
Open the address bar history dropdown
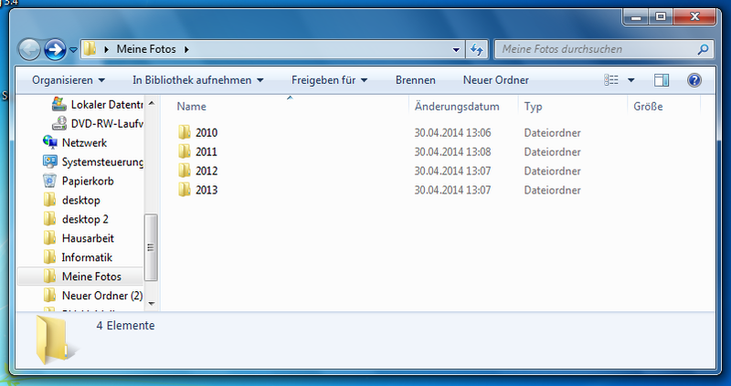pos(457,49)
